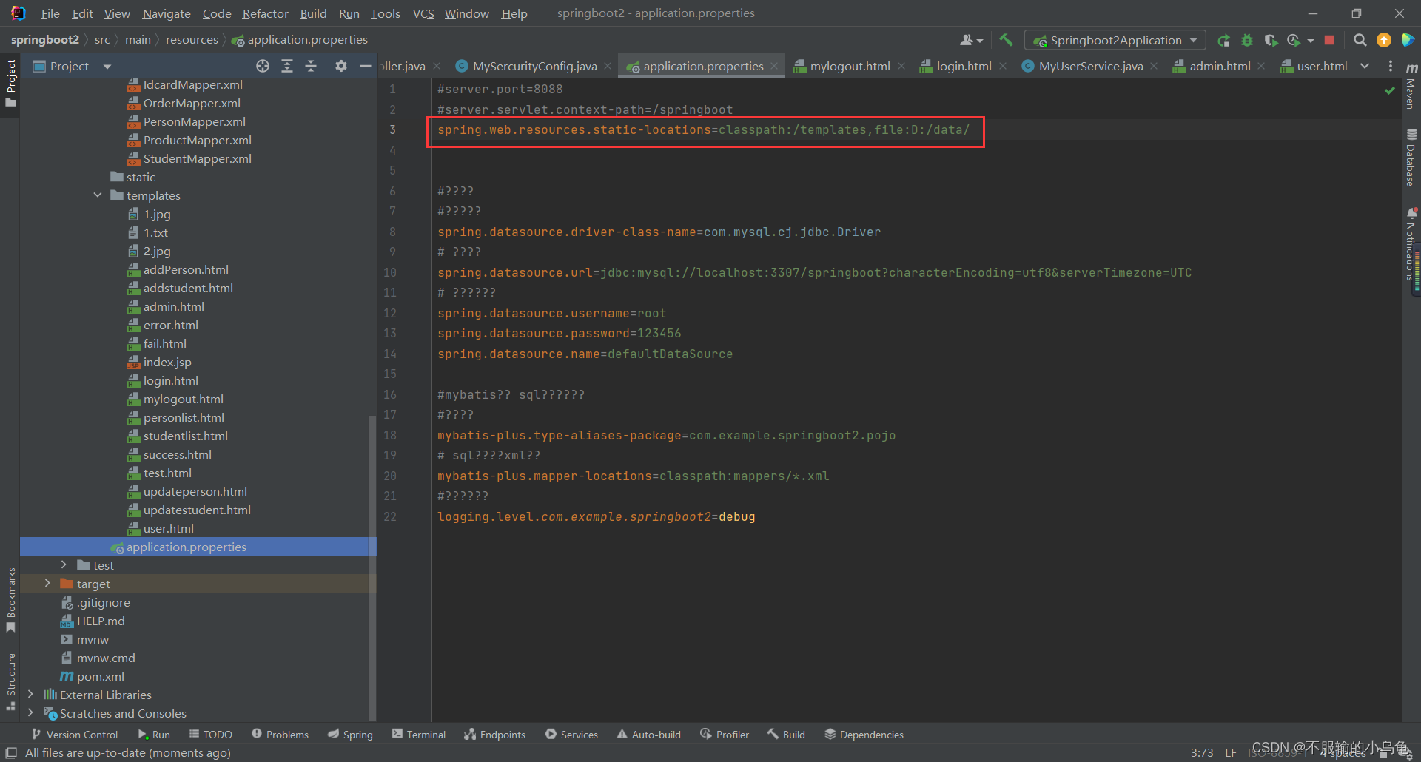Open the user account icon in the toolbar
1421x762 pixels.
pos(967,40)
